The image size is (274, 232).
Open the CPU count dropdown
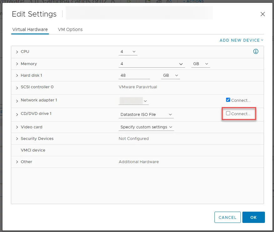pos(128,52)
